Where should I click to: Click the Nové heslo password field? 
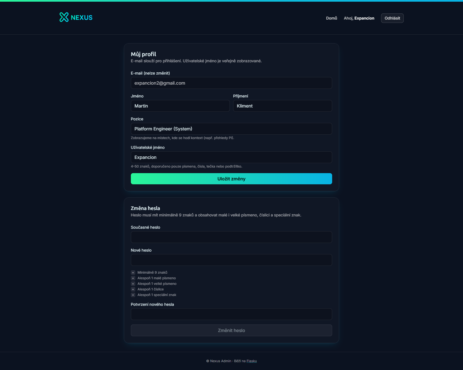point(231,260)
